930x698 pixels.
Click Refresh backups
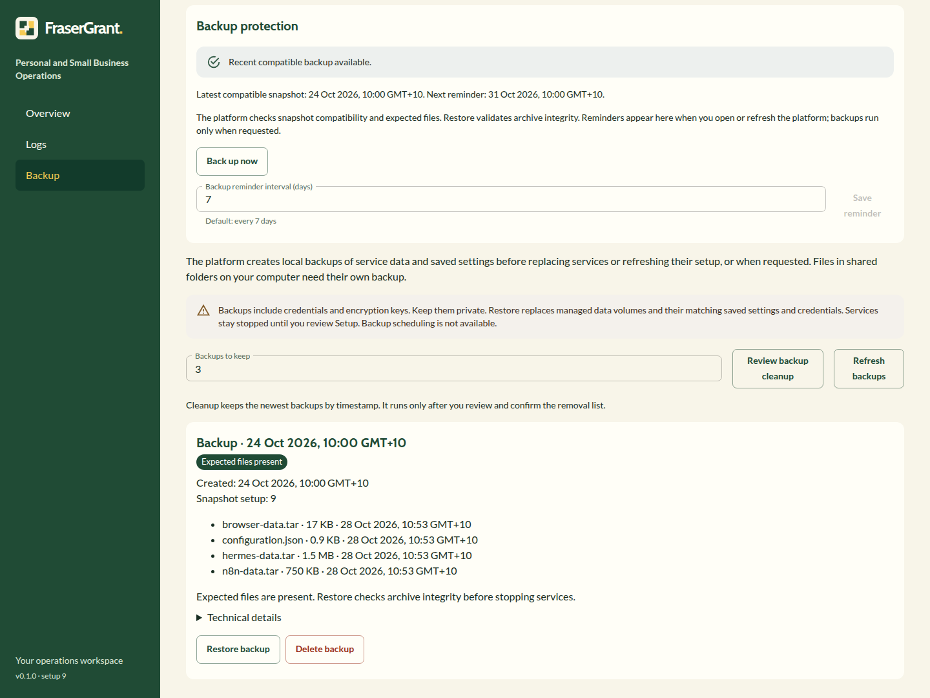click(x=869, y=368)
